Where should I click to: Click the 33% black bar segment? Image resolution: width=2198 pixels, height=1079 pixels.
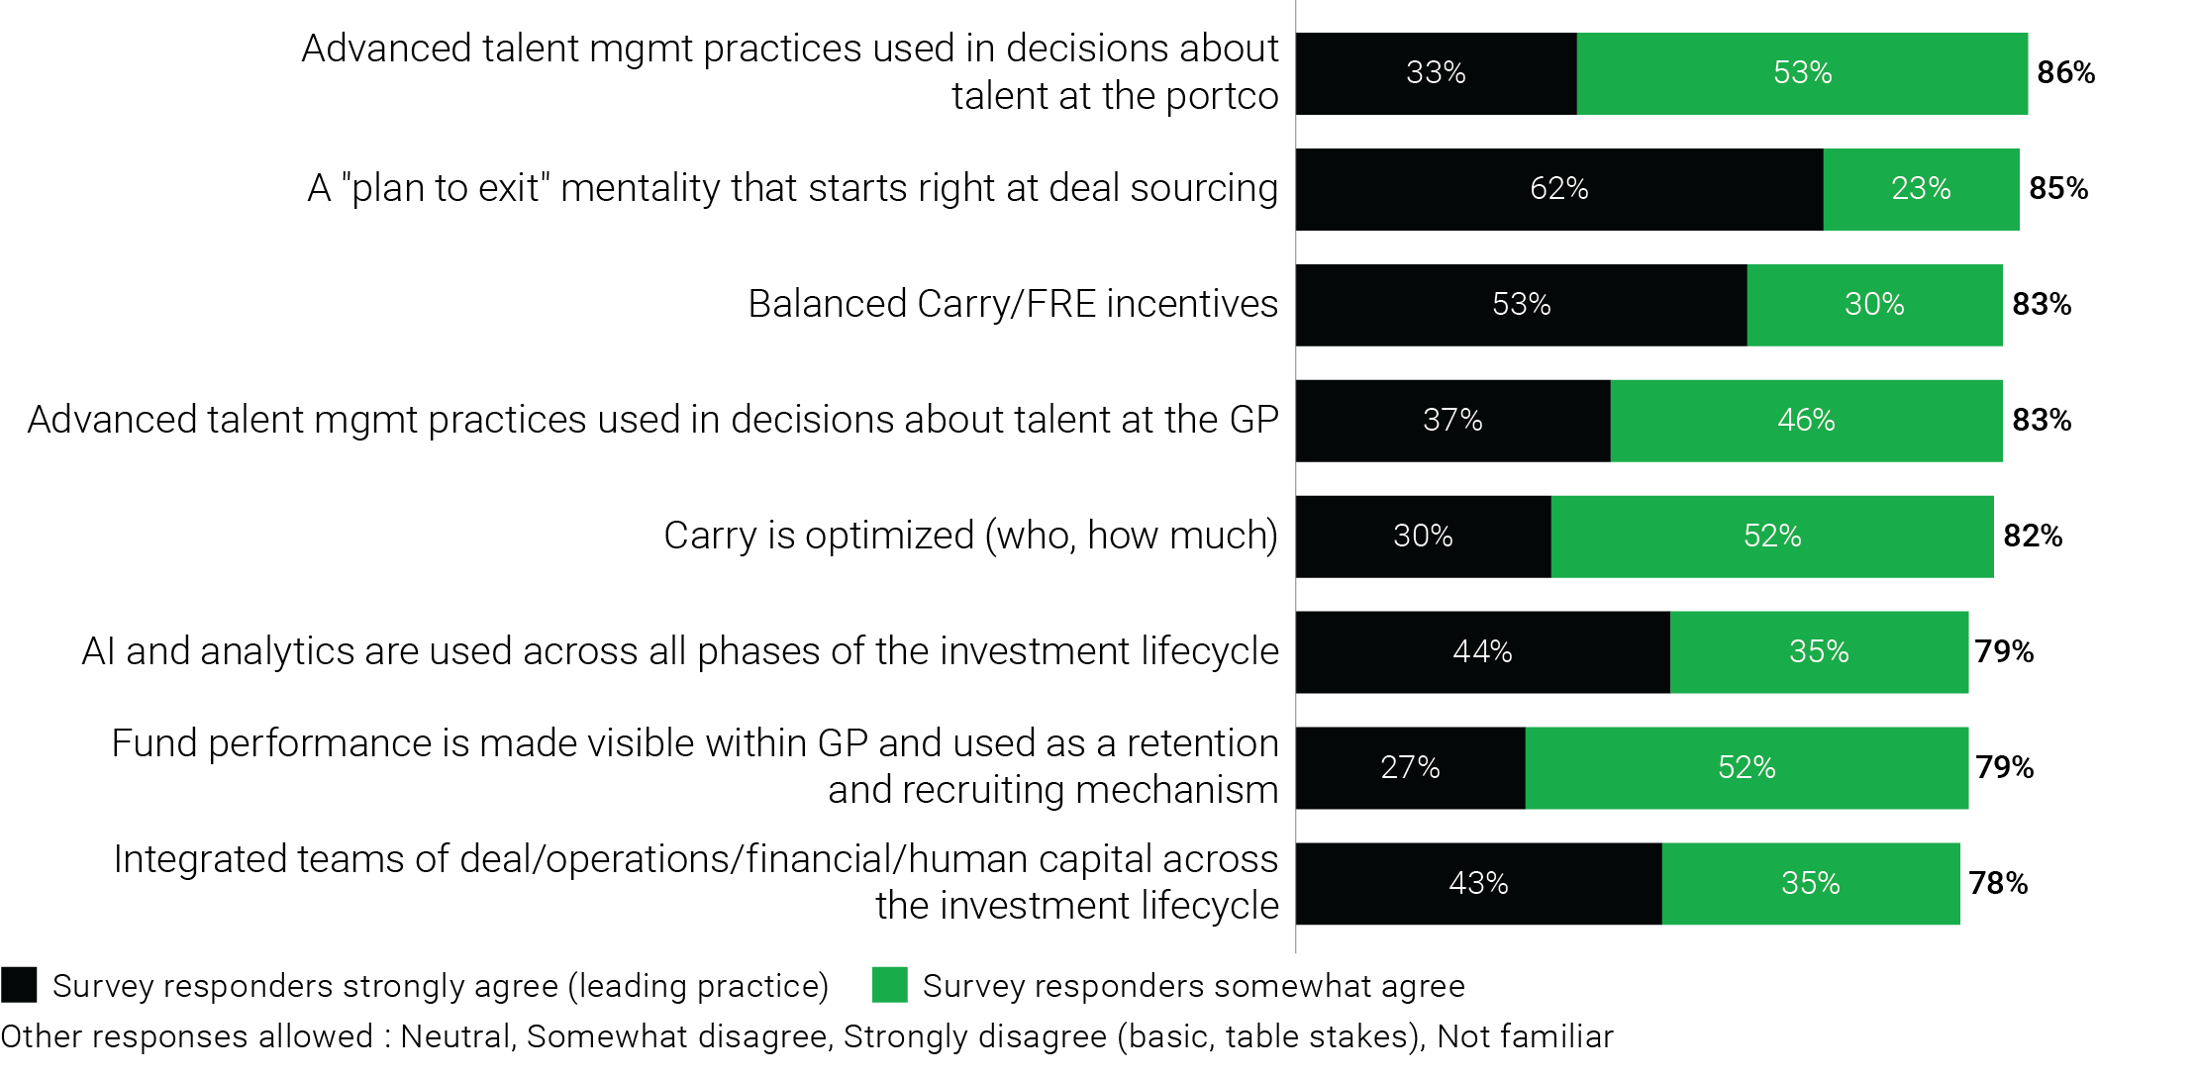pos(1436,73)
